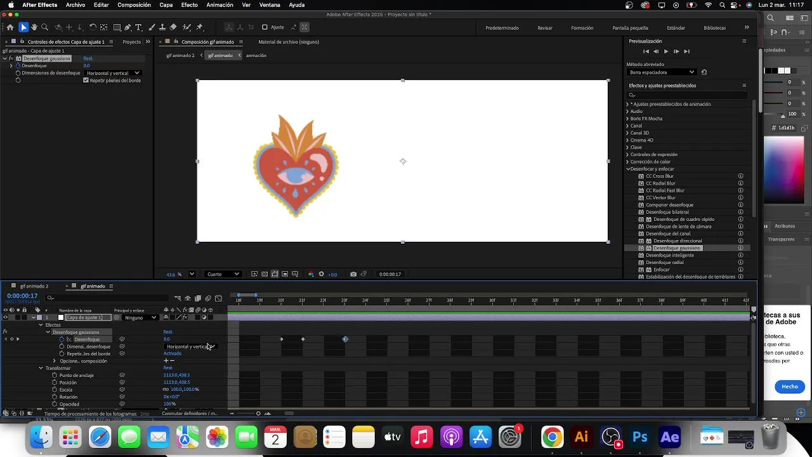Select the Pen tool
Image resolution: width=812 pixels, height=457 pixels.
coord(128,27)
